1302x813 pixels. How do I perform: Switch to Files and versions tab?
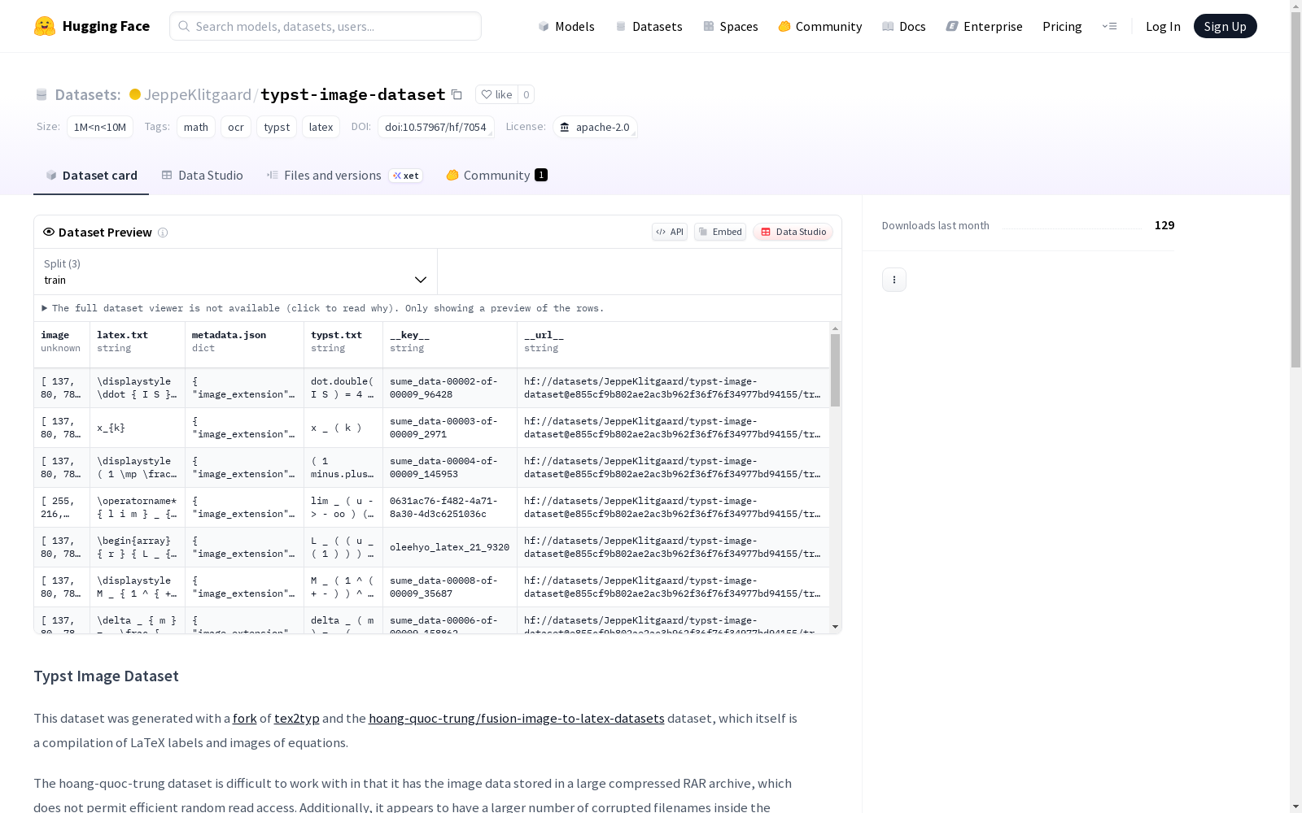coord(345,176)
